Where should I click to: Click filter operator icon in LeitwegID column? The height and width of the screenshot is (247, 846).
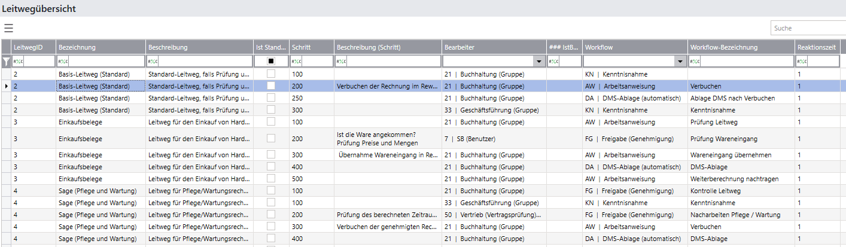pyautogui.click(x=18, y=61)
